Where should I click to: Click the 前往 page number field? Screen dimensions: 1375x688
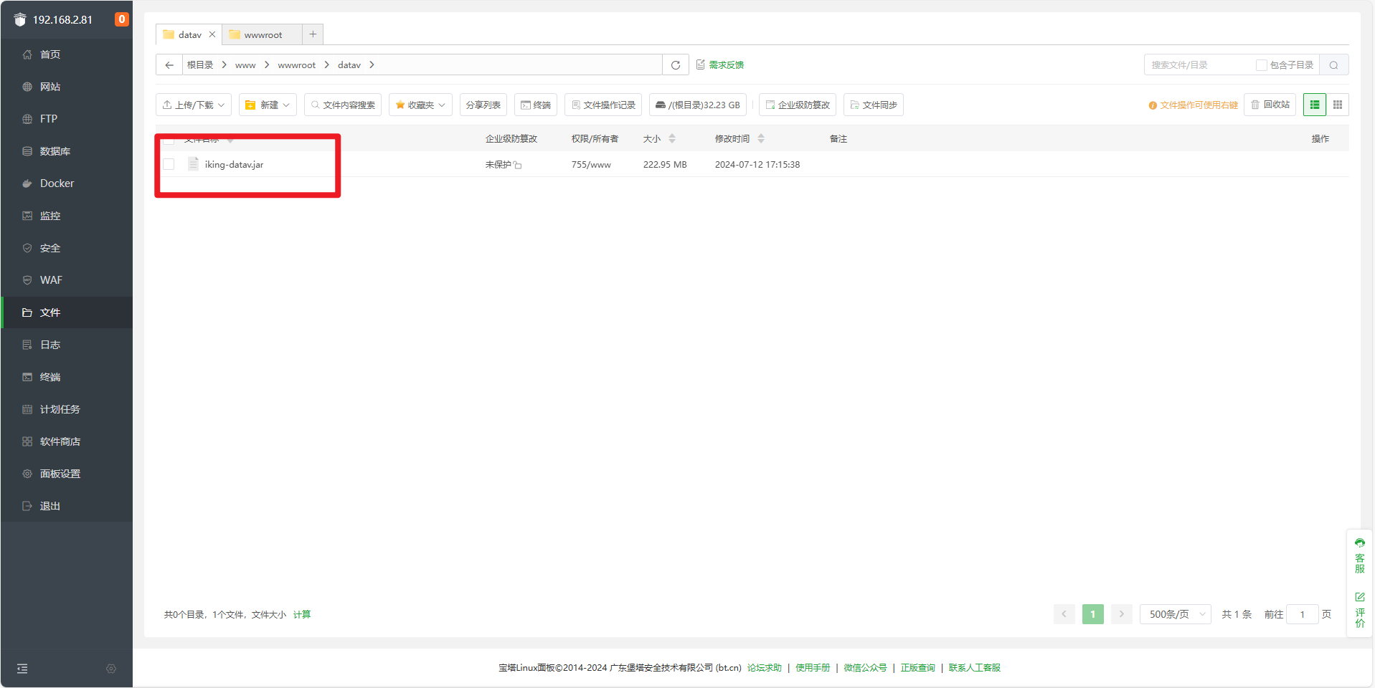click(x=1303, y=614)
